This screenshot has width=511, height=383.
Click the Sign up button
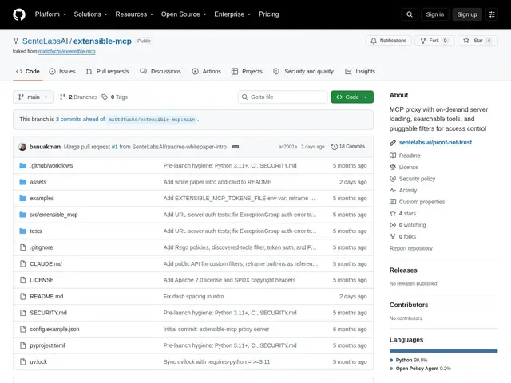tap(466, 14)
